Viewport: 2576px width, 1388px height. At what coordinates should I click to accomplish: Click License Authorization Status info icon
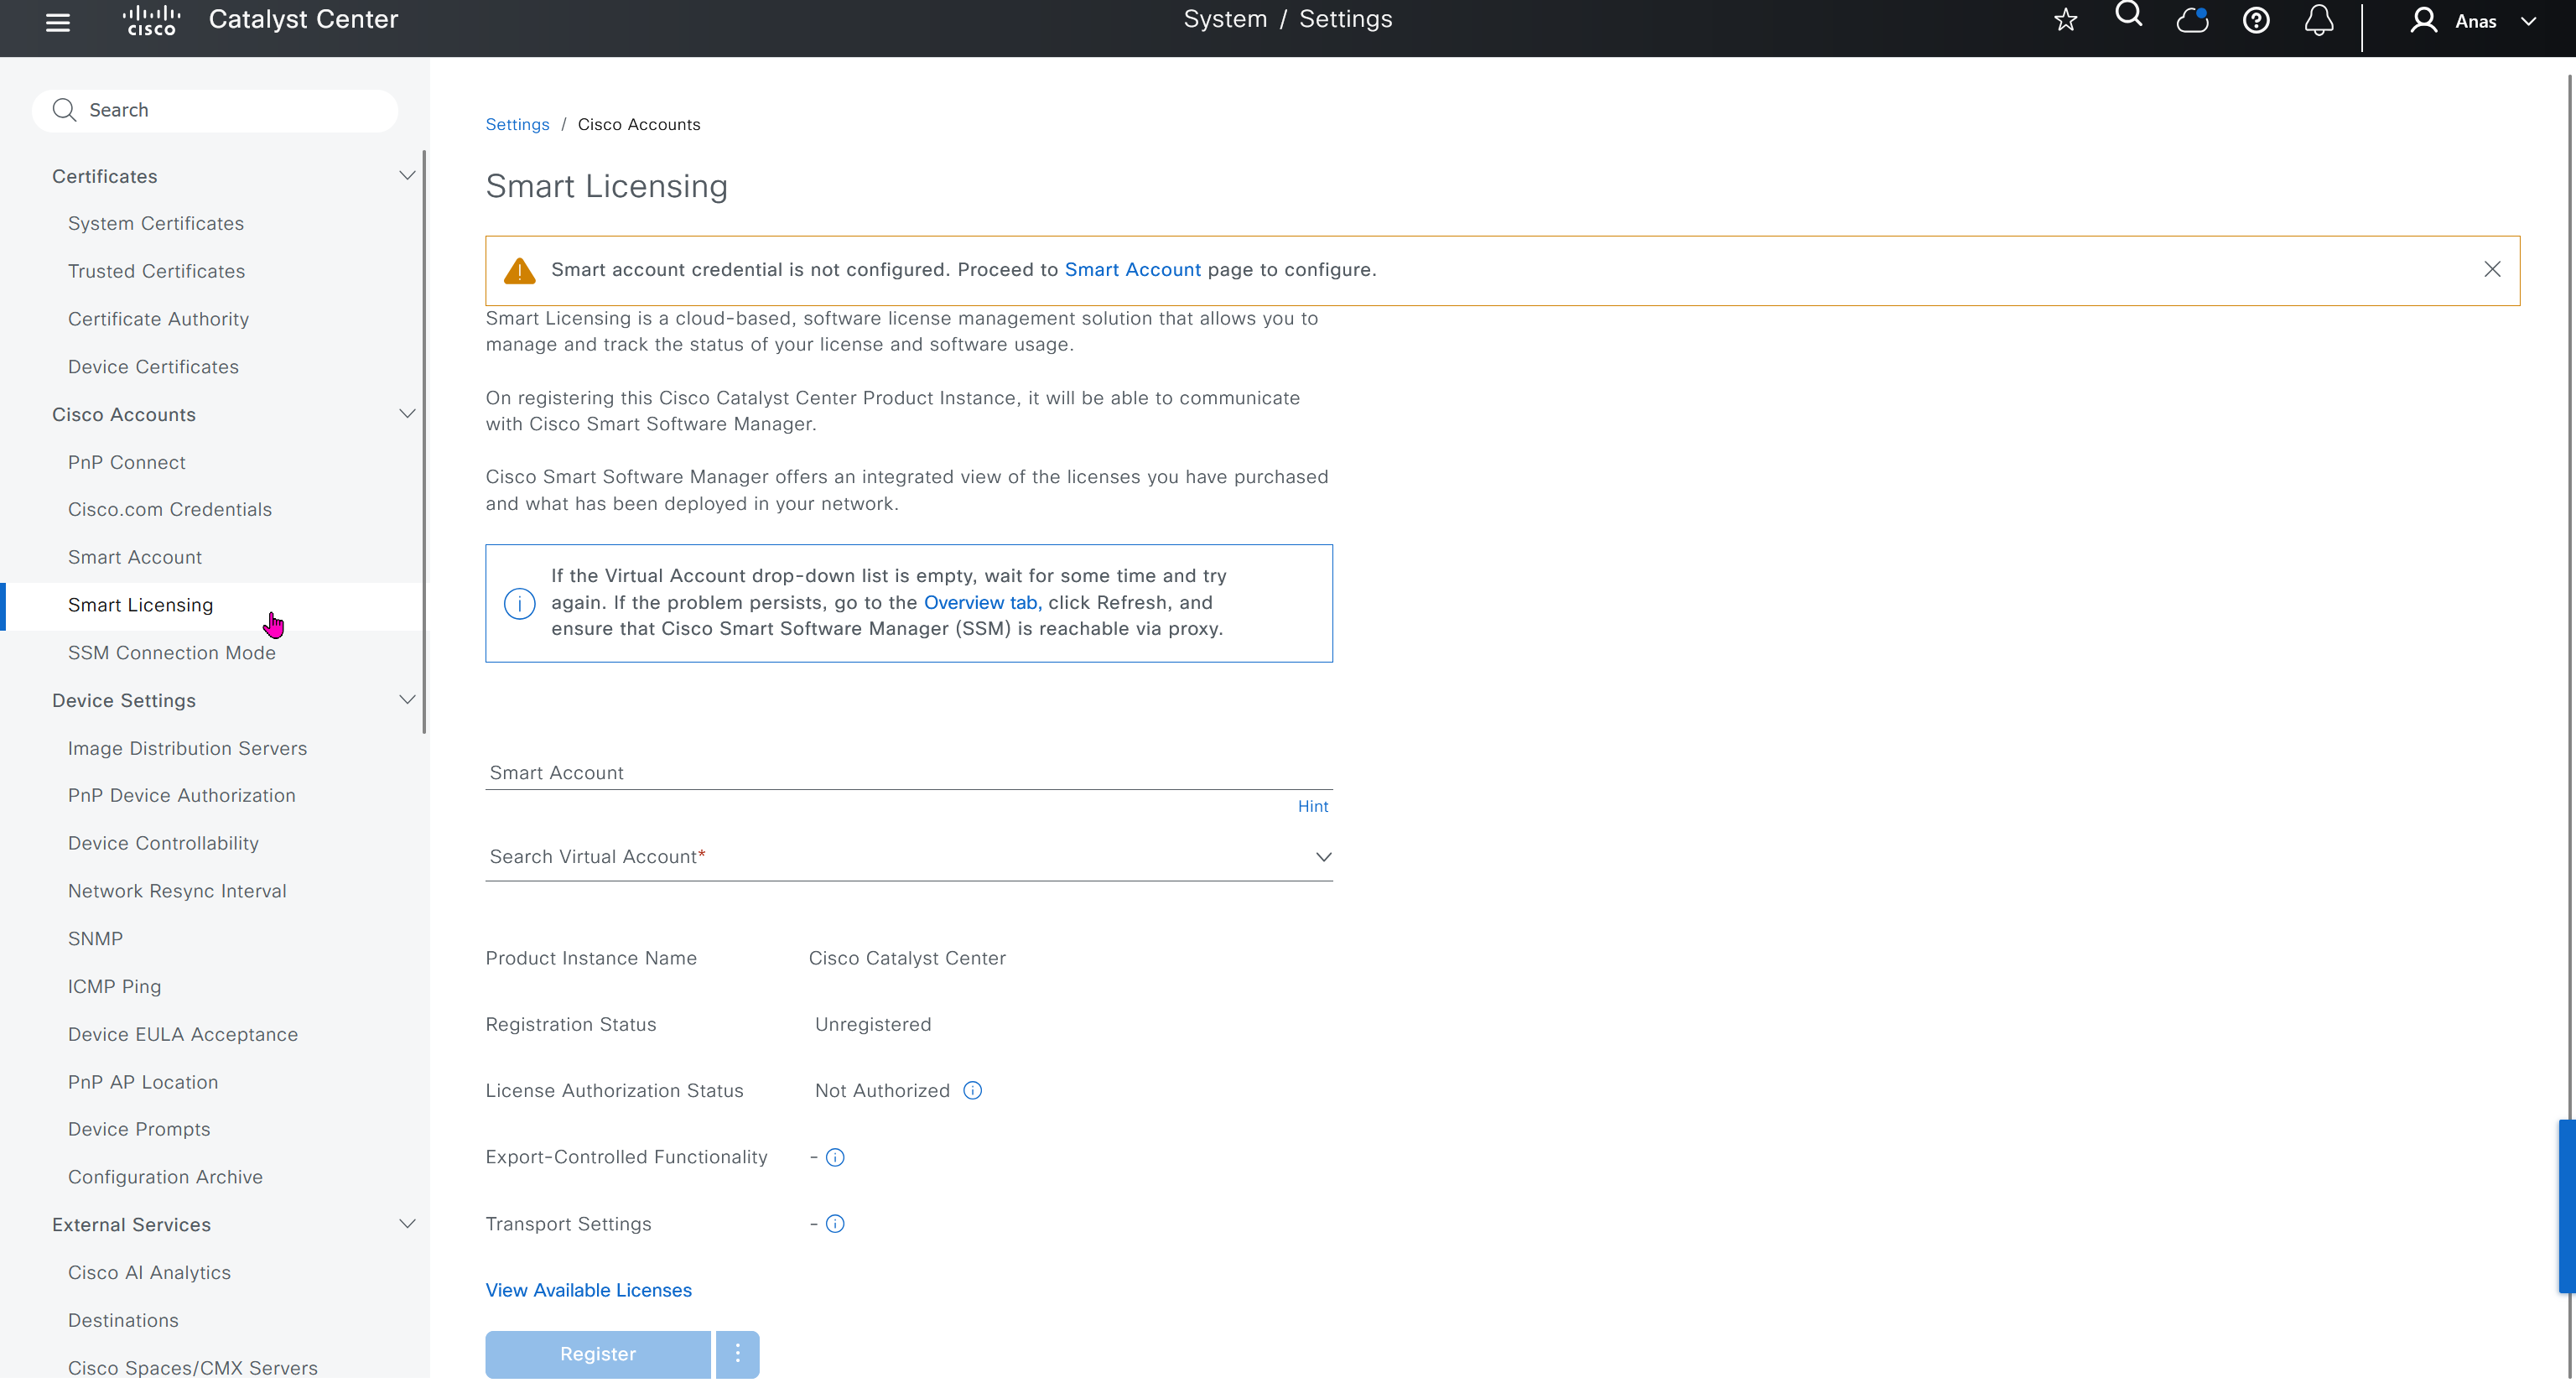tap(972, 1090)
